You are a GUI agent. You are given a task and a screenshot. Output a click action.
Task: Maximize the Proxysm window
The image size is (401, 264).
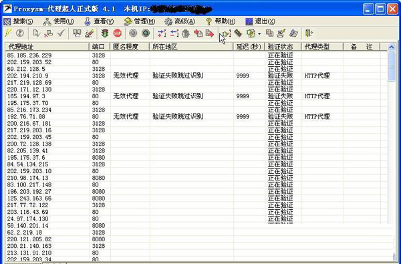coord(380,9)
